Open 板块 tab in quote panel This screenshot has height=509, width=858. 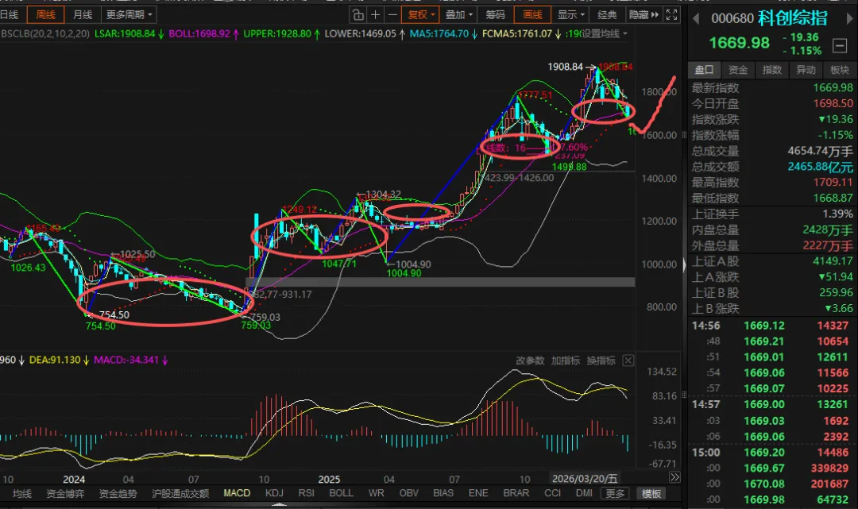[x=840, y=70]
